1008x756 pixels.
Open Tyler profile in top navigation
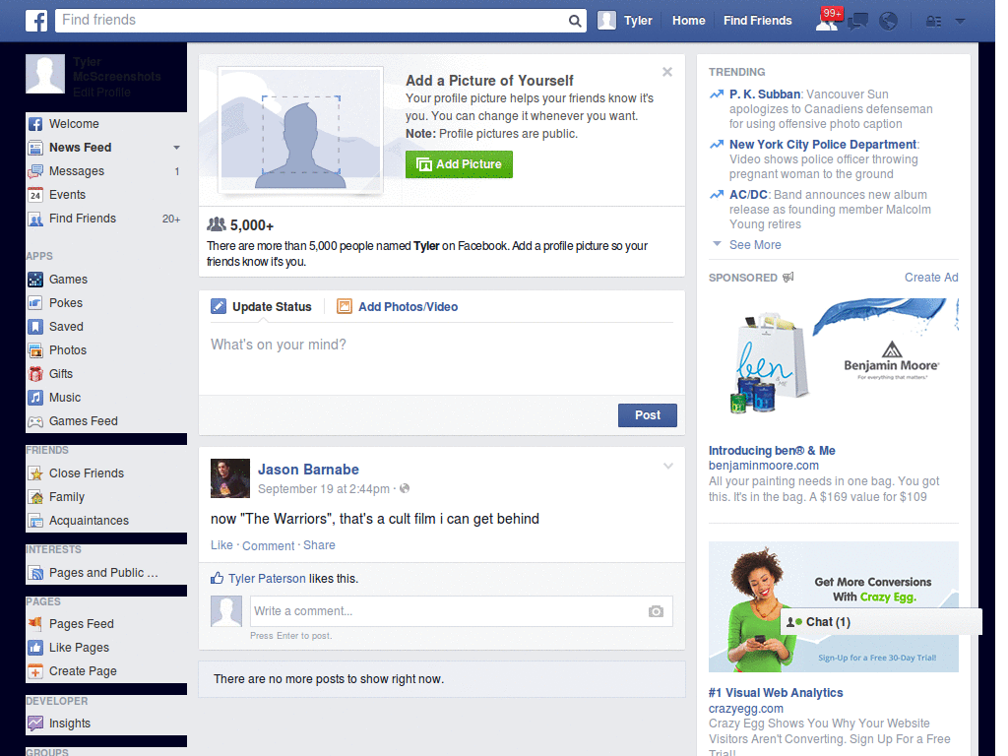(x=625, y=21)
